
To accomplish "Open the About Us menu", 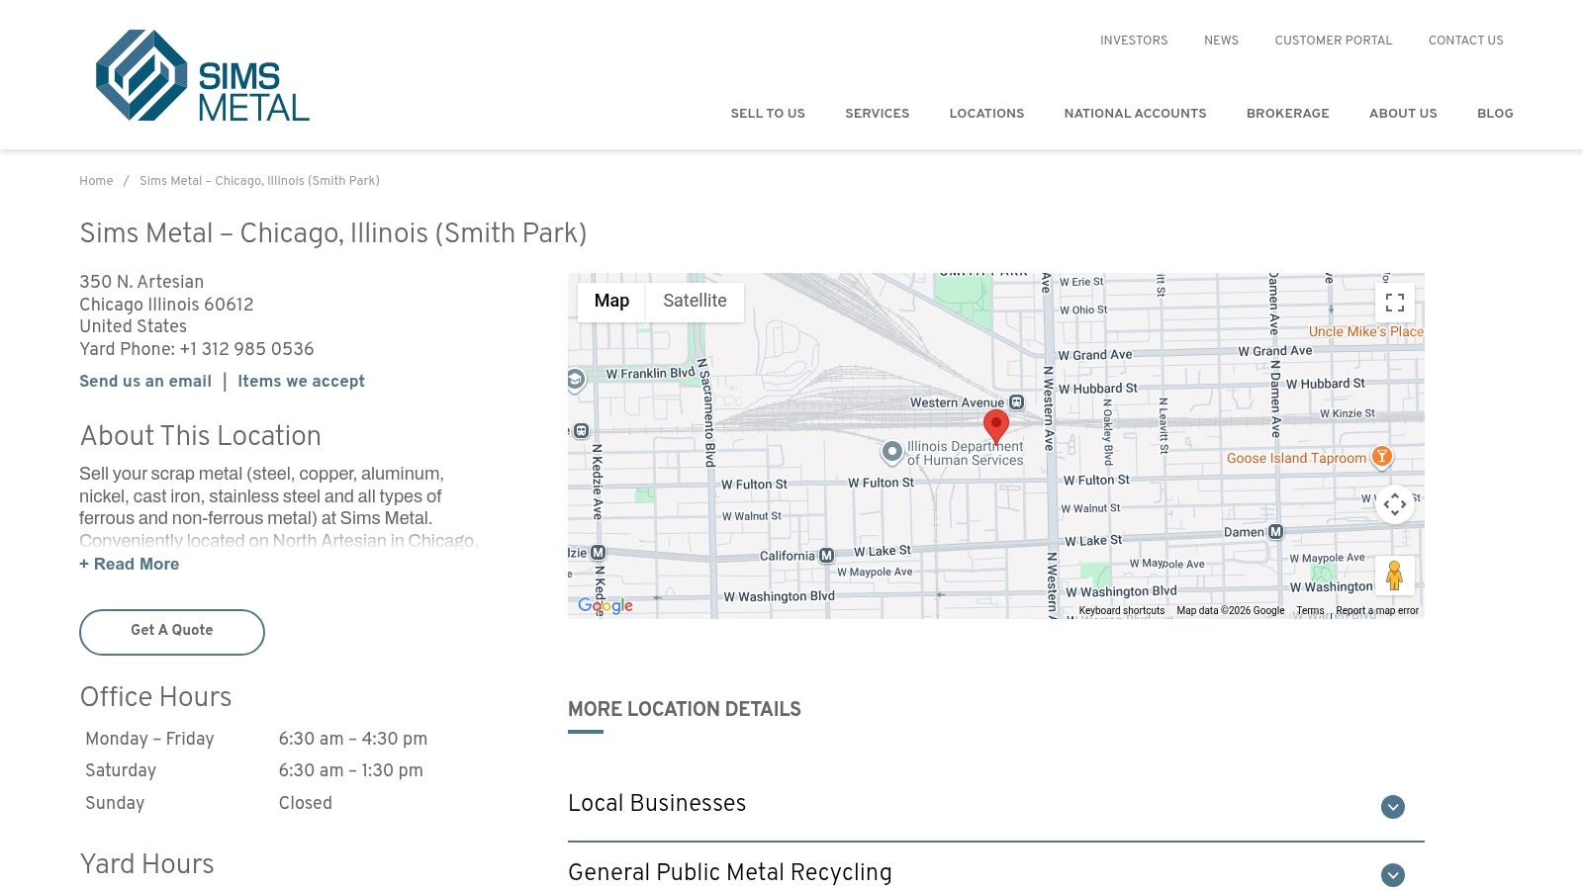I will click(1403, 114).
